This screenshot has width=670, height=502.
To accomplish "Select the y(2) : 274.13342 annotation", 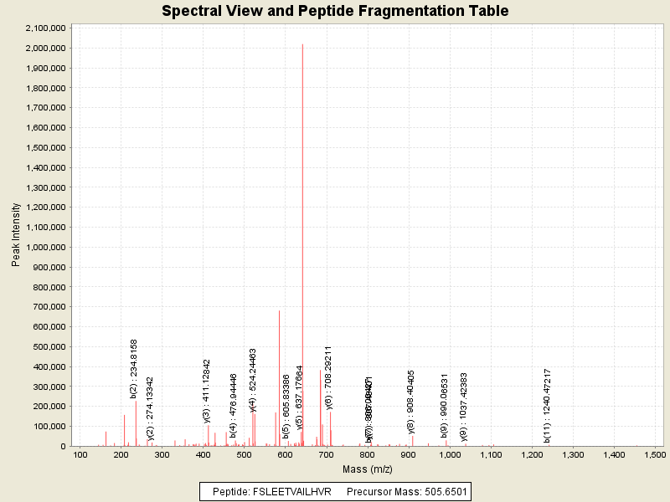I will (150, 407).
